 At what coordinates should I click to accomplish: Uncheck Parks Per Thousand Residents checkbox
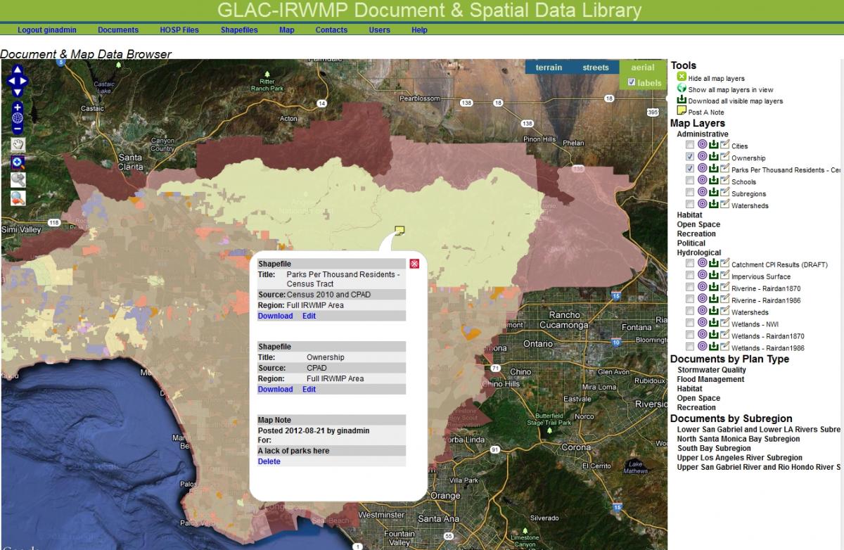pos(690,169)
